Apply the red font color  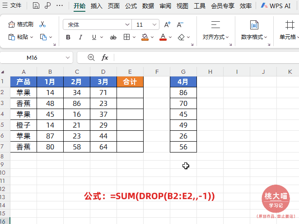coord(163,37)
